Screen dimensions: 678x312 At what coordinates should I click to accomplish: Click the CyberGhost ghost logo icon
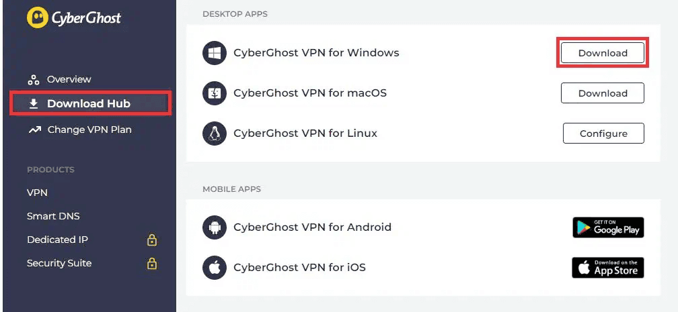(x=37, y=17)
